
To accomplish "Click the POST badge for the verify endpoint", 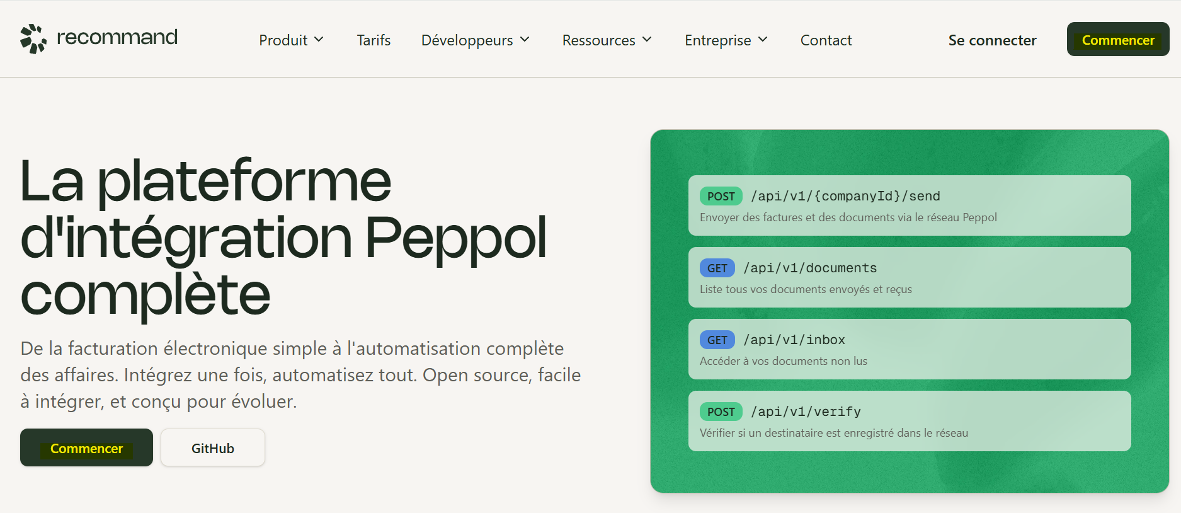I will [721, 412].
